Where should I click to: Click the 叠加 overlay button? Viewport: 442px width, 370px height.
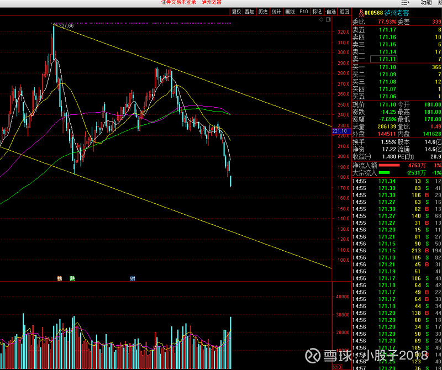coord(250,12)
